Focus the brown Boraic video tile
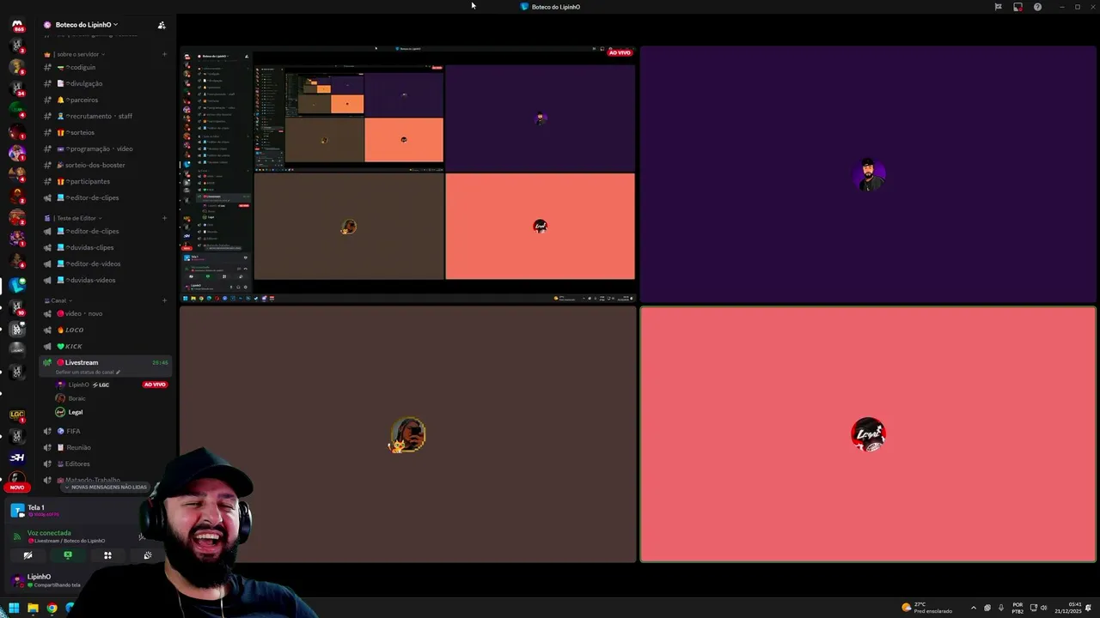Image resolution: width=1100 pixels, height=618 pixels. click(408, 434)
